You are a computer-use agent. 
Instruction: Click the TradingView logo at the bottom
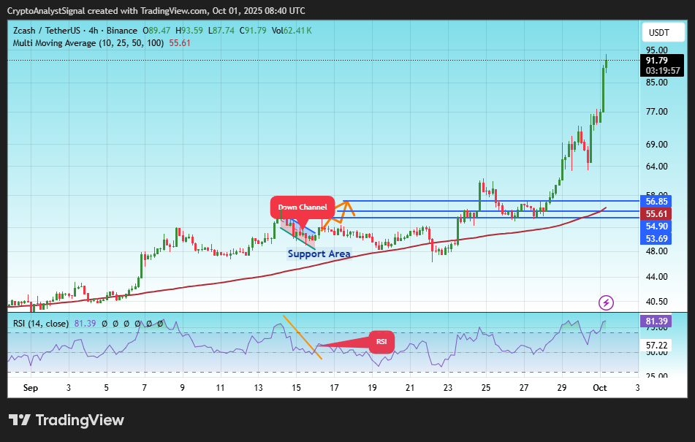point(67,420)
